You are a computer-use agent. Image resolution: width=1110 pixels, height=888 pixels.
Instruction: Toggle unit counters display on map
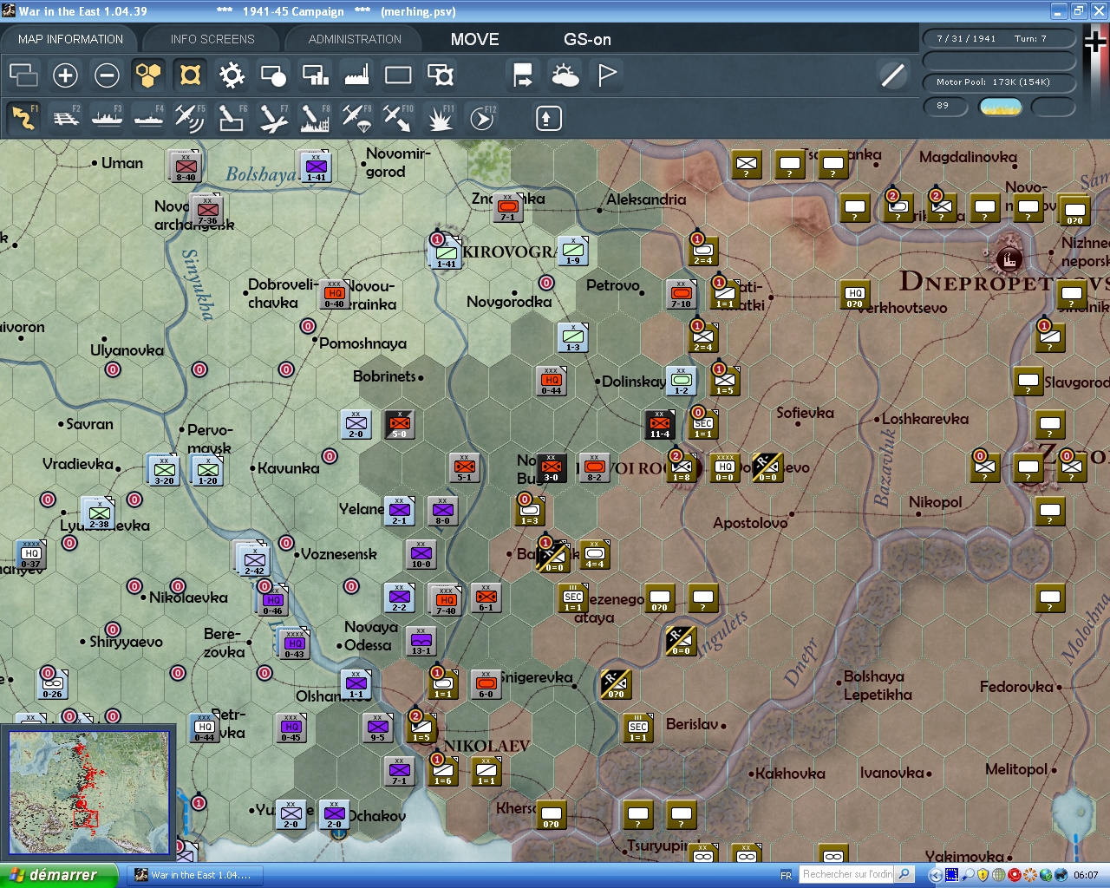tap(190, 75)
